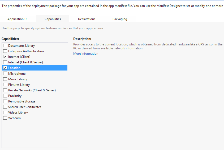
Task: Check the Videos Library checkbox
Action: click(x=5, y=112)
